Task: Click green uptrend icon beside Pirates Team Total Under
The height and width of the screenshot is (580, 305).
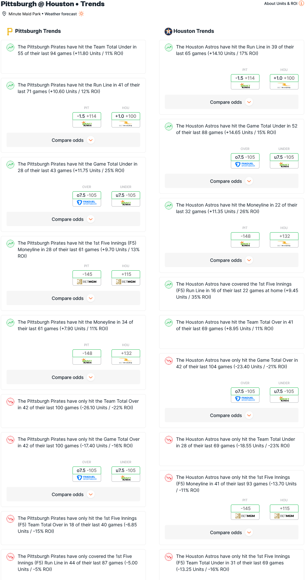Action: (x=10, y=47)
